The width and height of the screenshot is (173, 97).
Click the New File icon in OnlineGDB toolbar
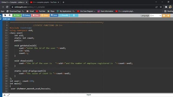(x=5, y=15)
